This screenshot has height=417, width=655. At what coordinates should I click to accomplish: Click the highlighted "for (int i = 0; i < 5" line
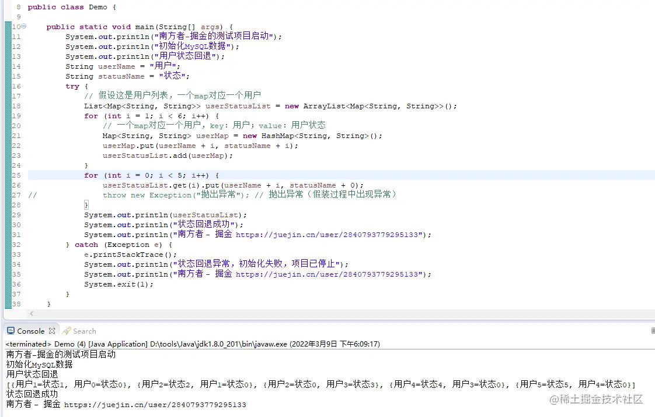point(152,175)
